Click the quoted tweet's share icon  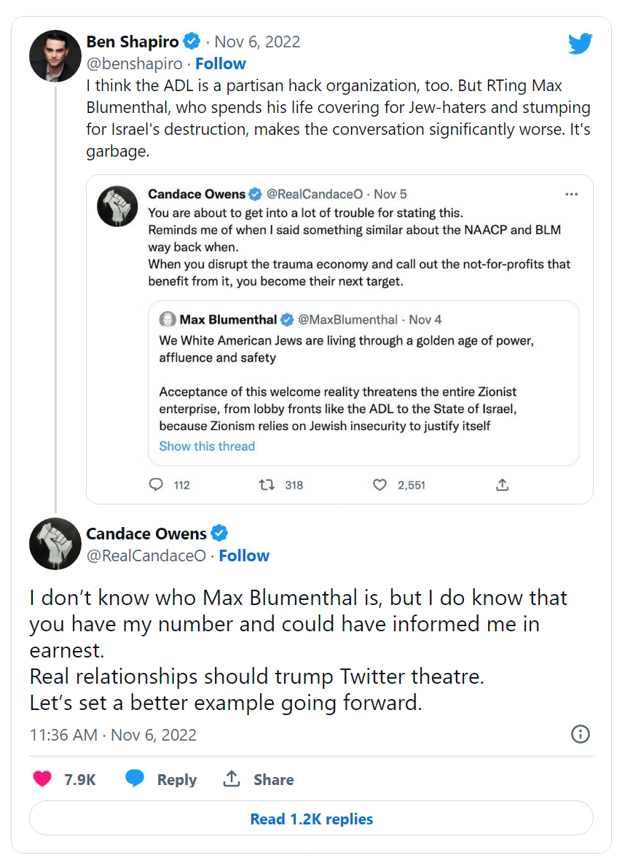pyautogui.click(x=502, y=485)
